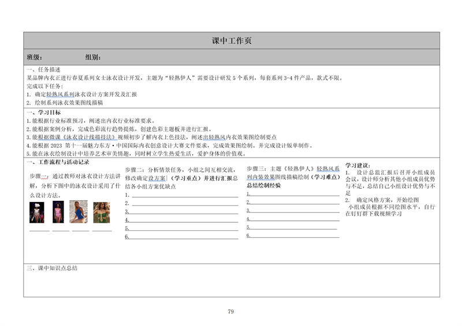
Task: Click the '步骤二' paragraph text
Action: 181,178
